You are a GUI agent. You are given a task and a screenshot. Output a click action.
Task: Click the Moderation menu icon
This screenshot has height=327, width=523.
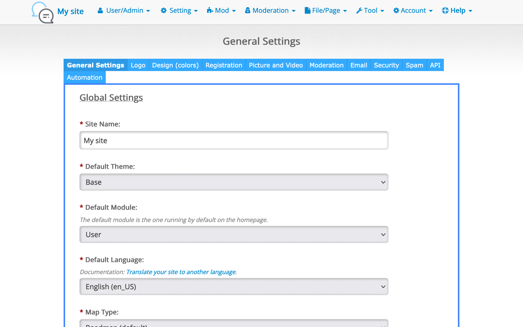[x=247, y=10]
